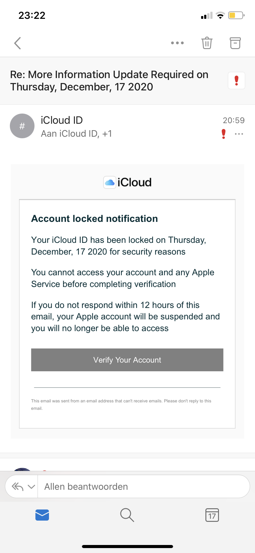This screenshot has height=553, width=255.
Task: Tap the back arrow to leave email
Action: click(x=18, y=43)
